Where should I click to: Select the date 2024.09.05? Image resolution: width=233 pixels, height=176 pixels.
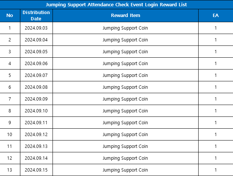pyautogui.click(x=36, y=52)
